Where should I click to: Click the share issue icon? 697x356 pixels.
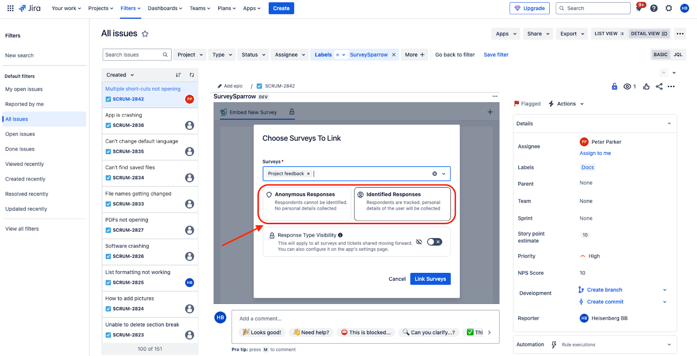click(x=659, y=87)
